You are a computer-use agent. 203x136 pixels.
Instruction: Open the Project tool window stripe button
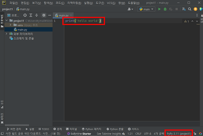2,21
